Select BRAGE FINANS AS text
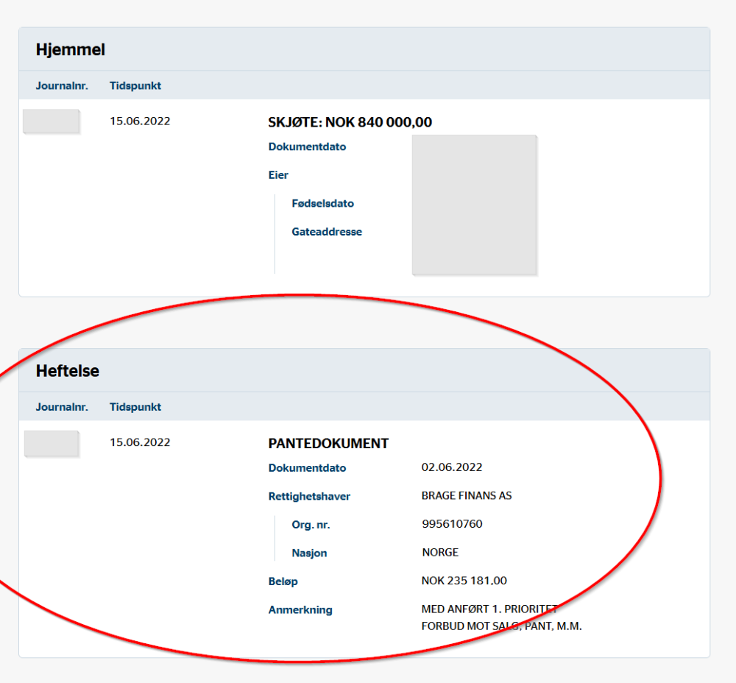The width and height of the screenshot is (736, 683). coord(467,496)
